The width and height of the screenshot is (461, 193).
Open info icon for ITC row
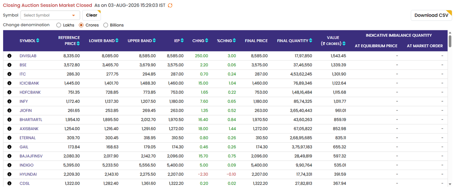[9, 74]
